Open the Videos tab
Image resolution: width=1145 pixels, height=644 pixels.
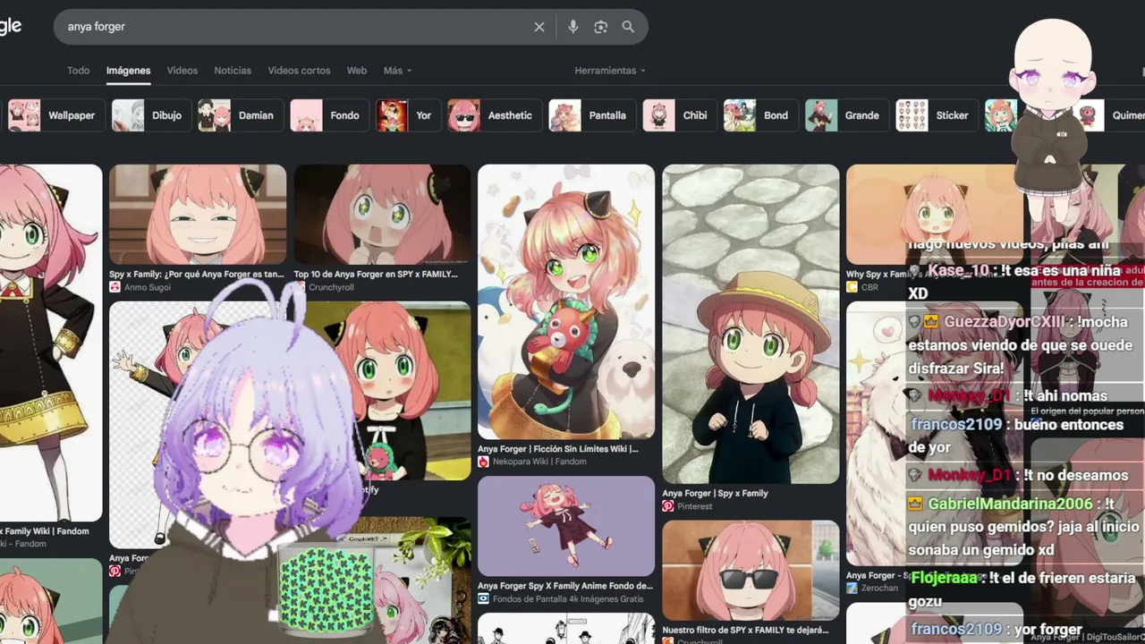182,71
